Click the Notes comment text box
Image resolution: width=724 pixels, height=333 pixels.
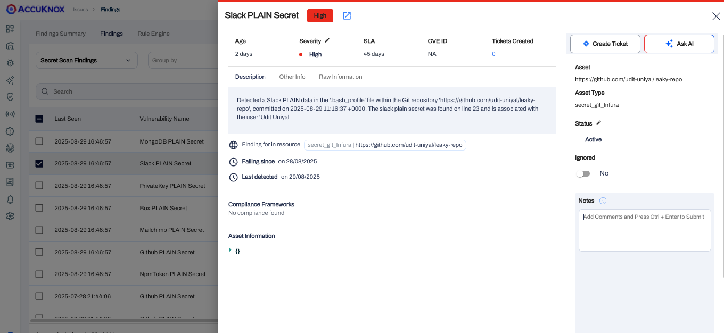click(644, 230)
